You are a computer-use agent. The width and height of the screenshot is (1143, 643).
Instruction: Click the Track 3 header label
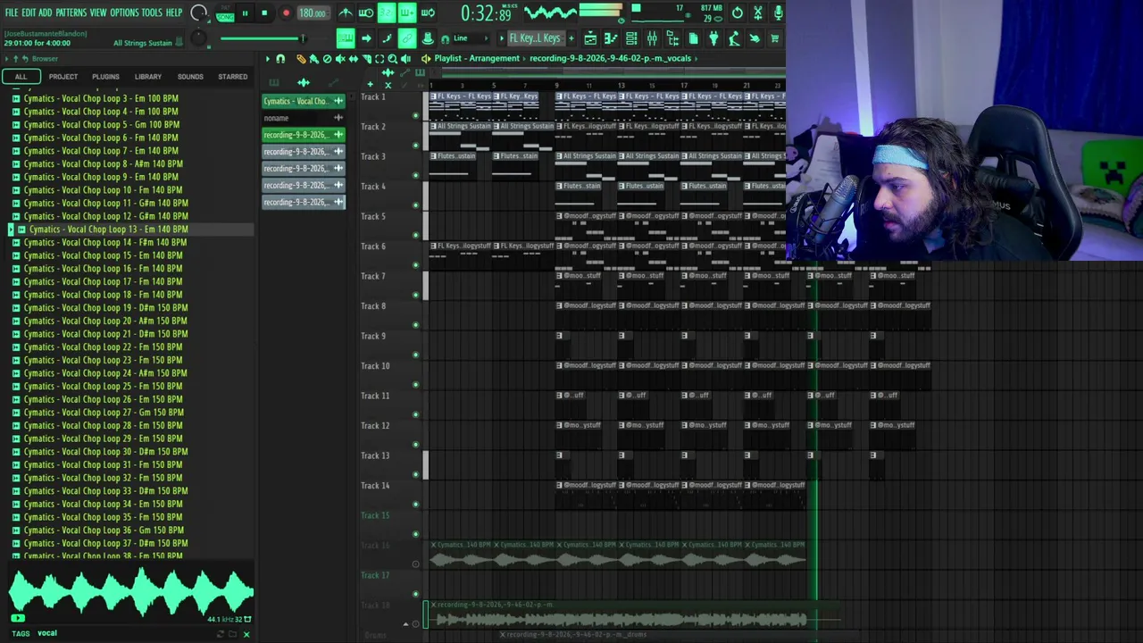tap(373, 157)
